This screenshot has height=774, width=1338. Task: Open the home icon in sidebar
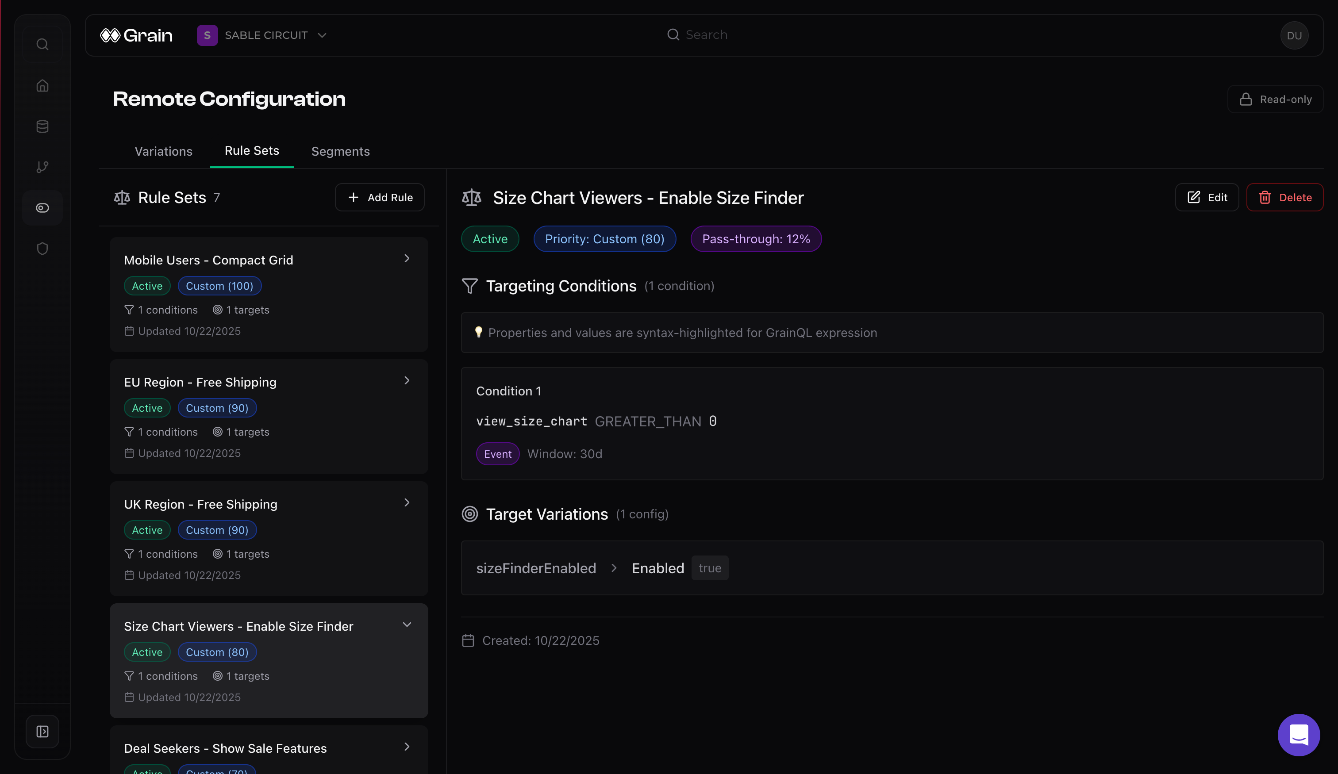42,85
